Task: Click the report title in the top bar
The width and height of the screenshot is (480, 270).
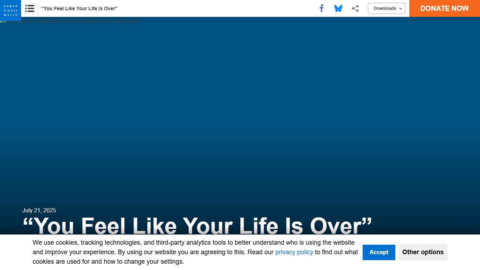Action: (x=79, y=8)
